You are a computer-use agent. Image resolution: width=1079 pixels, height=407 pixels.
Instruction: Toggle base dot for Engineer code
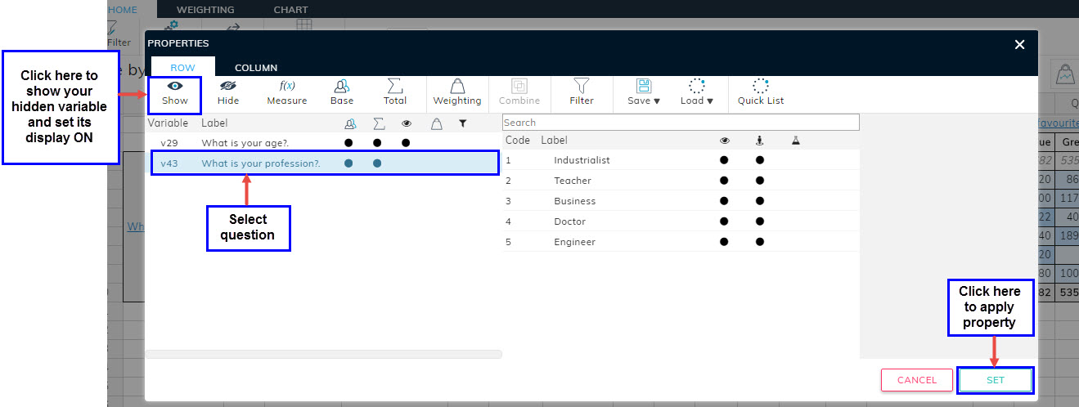760,242
